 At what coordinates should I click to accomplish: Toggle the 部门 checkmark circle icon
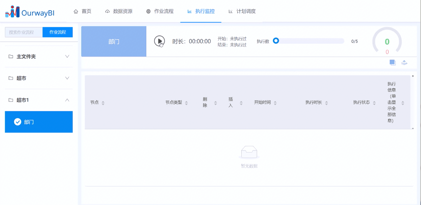(18, 122)
